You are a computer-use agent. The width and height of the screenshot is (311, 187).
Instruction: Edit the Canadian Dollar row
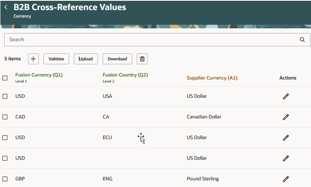[x=286, y=117]
